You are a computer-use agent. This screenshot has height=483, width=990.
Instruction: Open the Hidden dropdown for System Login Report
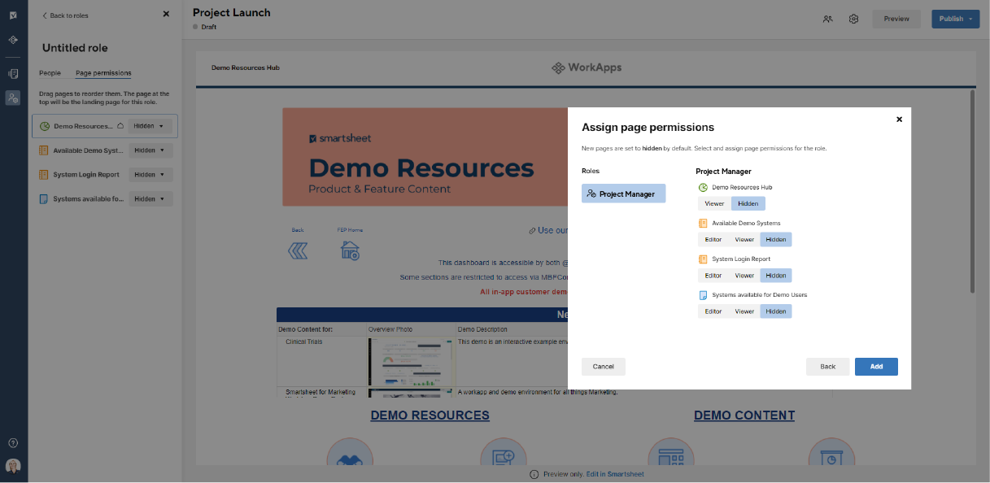tap(150, 174)
